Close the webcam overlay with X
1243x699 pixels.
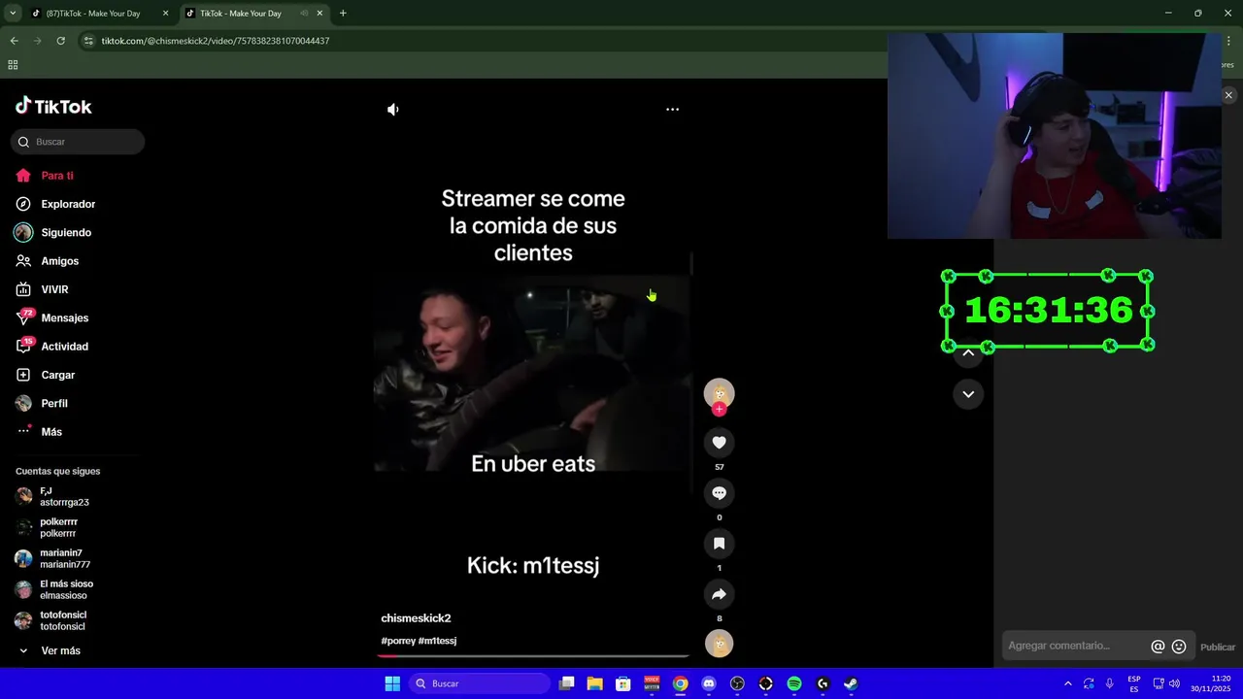point(1228,95)
